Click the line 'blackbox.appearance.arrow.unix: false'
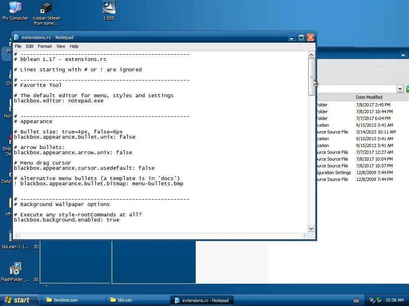Screen dimensions: 409x306 coord(73,153)
